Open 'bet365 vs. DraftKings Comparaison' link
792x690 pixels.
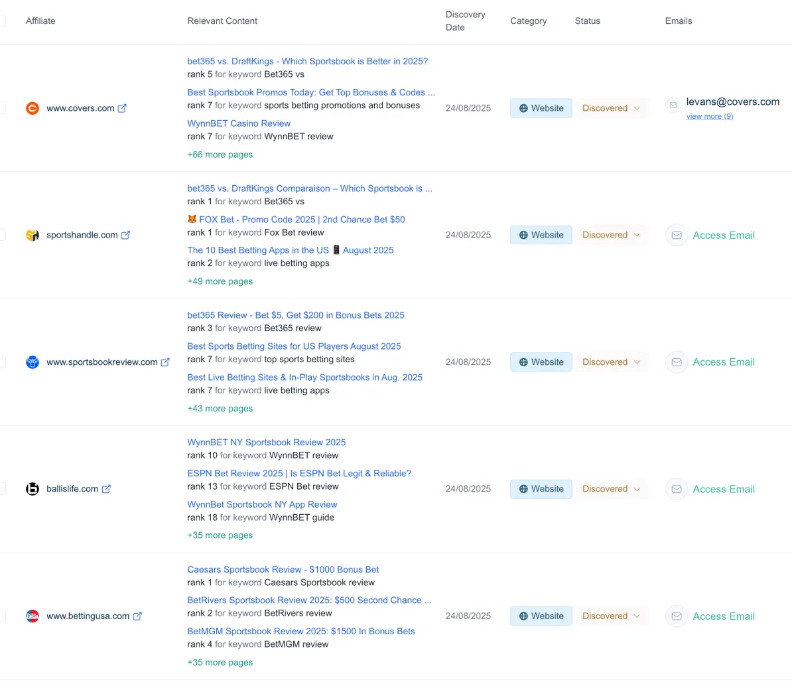(310, 188)
